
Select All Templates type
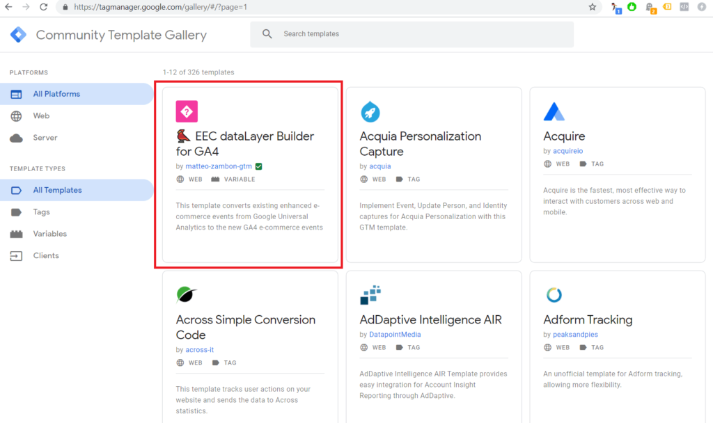tap(77, 191)
